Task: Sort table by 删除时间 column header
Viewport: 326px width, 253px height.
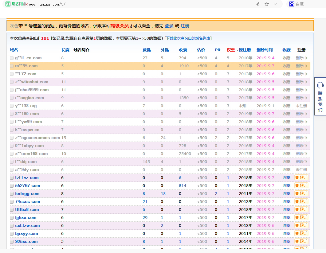Action: pos(265,50)
